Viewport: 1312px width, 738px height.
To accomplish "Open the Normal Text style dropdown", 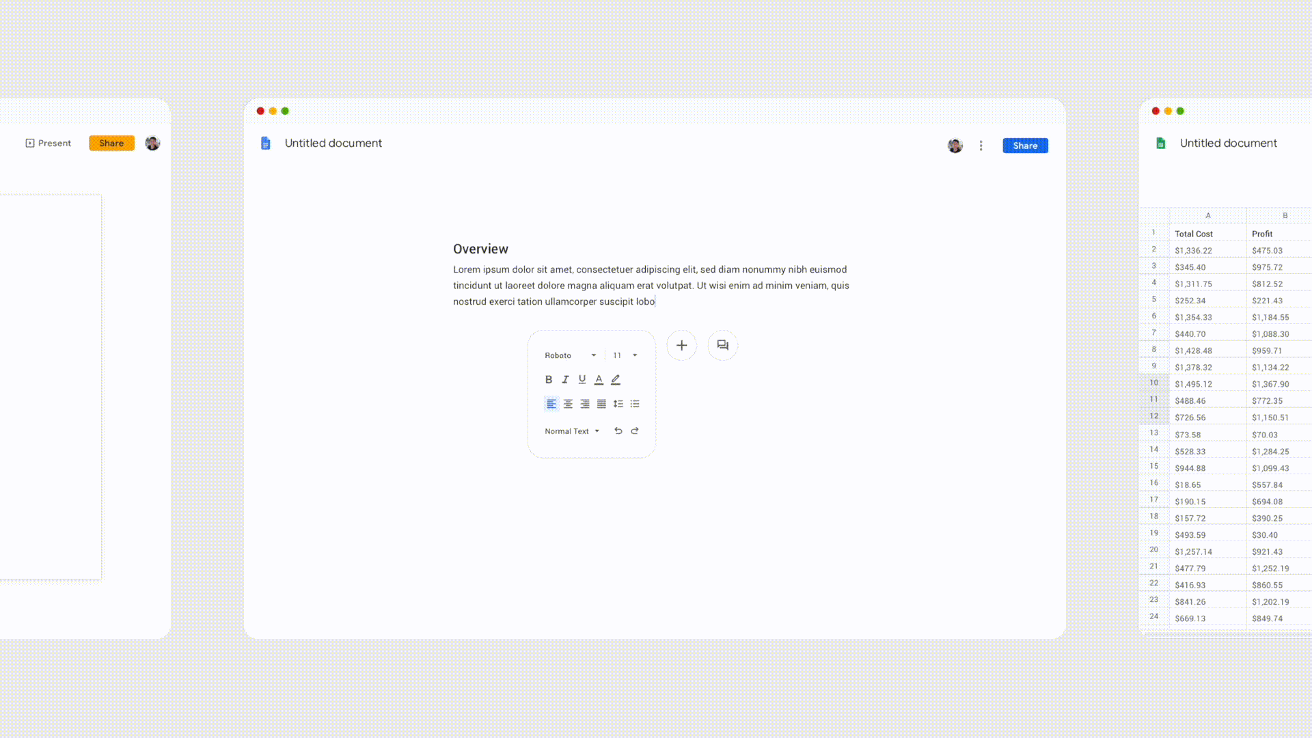I will pos(572,431).
